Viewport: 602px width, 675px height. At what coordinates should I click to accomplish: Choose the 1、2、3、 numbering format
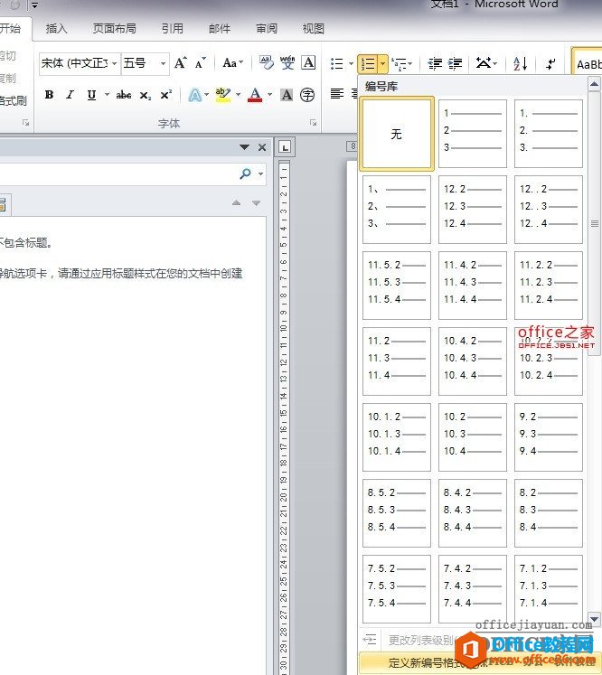397,210
